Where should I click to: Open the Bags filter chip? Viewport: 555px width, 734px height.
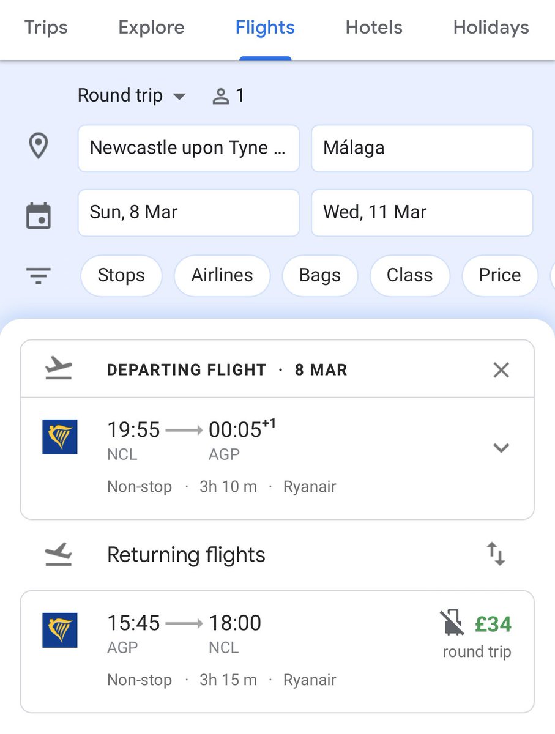coord(320,275)
